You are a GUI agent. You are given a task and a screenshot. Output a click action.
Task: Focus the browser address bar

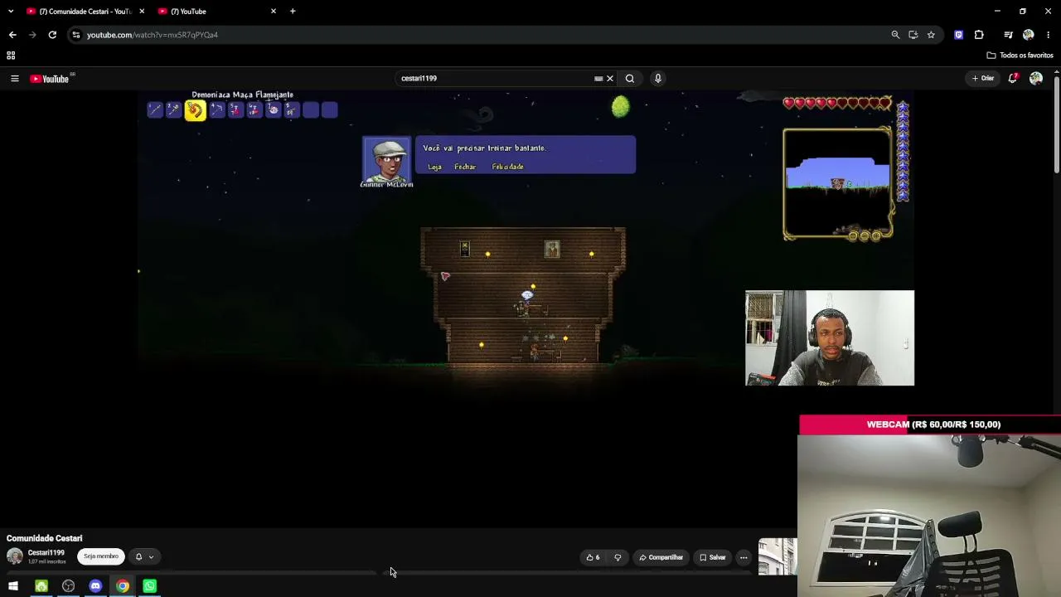point(481,35)
